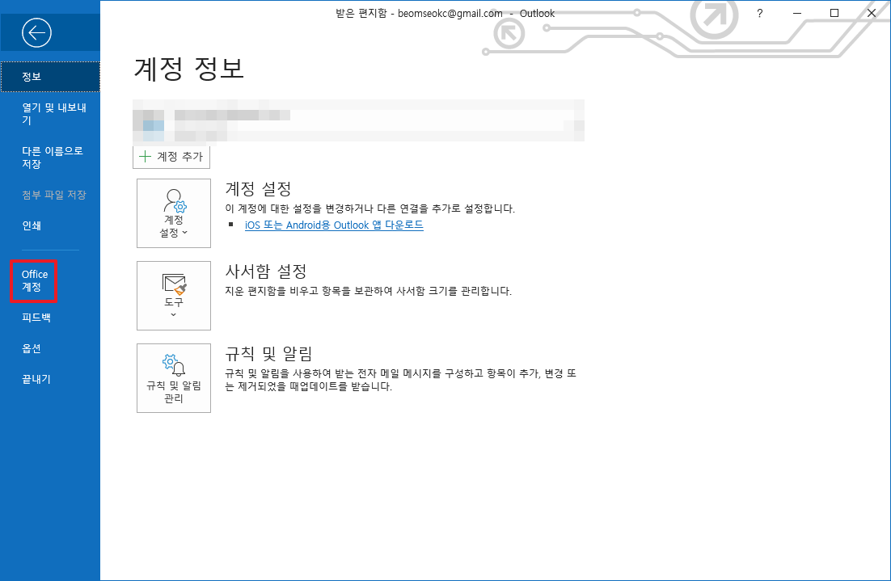Viewport: 891px width, 581px height.
Task: Click the 계정 설정 heading text
Action: (259, 188)
